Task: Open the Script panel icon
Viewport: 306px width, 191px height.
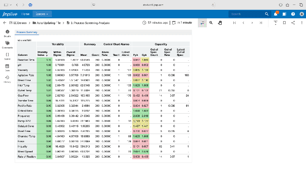Action: coord(7,55)
